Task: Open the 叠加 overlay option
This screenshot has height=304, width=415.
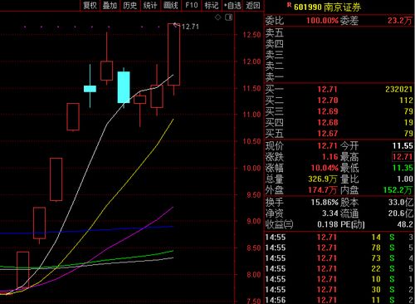Action: click(110, 5)
